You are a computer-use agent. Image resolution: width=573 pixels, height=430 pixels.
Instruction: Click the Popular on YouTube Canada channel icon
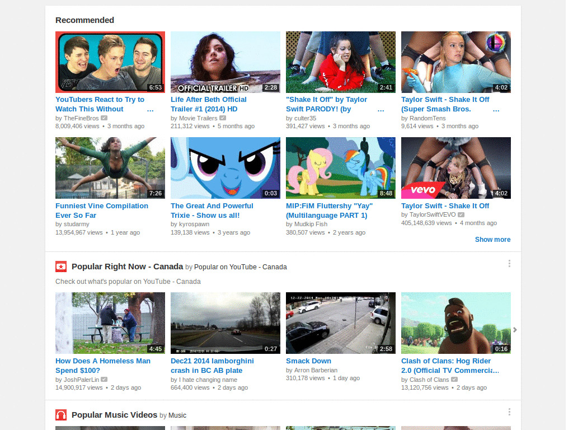coord(61,267)
